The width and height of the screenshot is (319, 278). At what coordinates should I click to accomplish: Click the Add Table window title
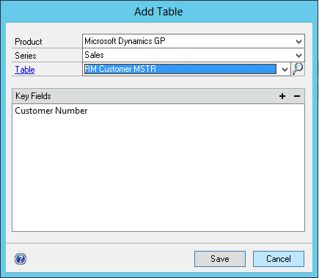(x=158, y=12)
